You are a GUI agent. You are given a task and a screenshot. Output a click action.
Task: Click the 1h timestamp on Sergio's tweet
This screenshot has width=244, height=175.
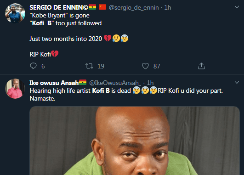point(168,7)
